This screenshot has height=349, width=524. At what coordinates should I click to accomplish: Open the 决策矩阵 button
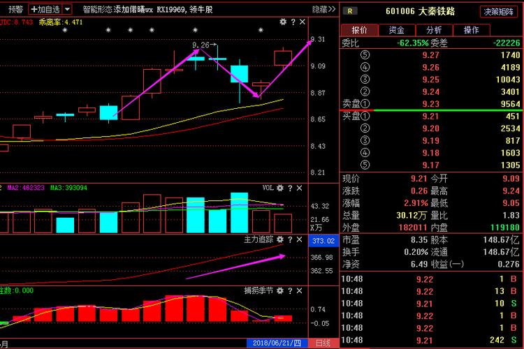(499, 12)
